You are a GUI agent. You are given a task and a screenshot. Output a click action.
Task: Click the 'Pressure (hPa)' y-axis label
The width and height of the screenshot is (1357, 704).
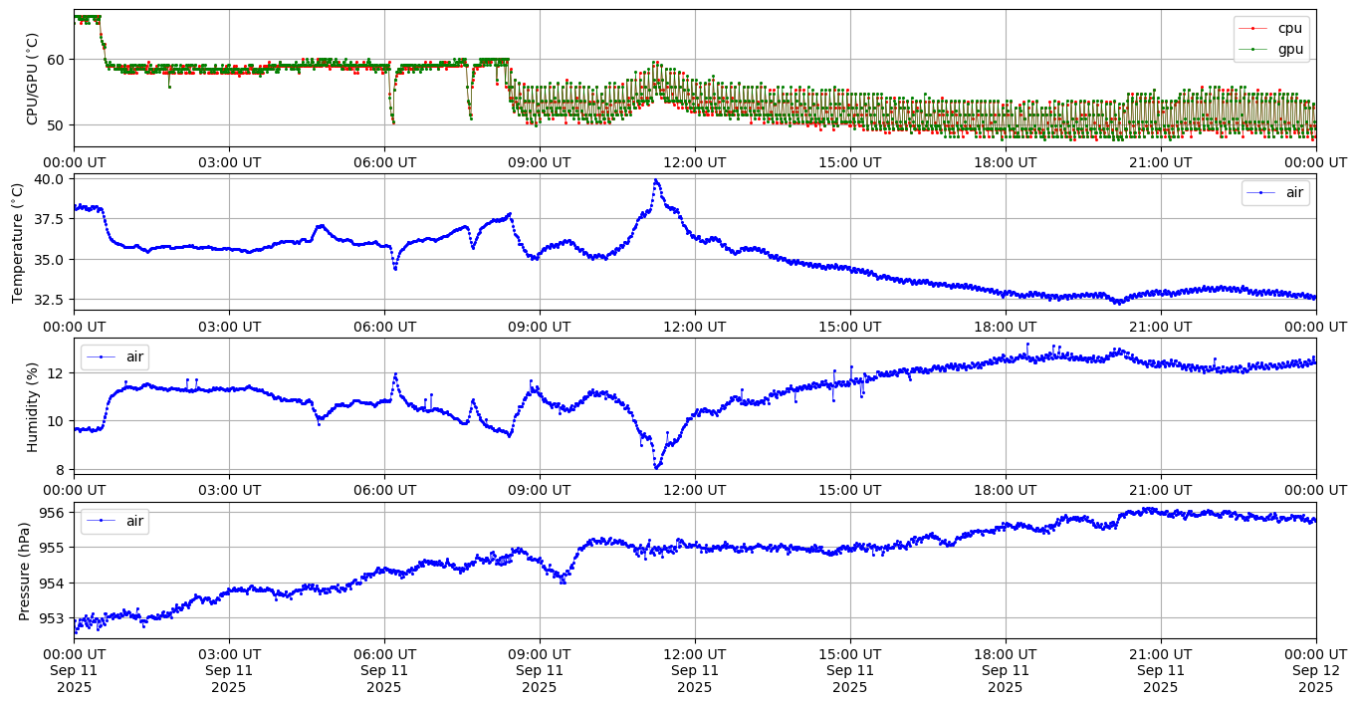[25, 571]
